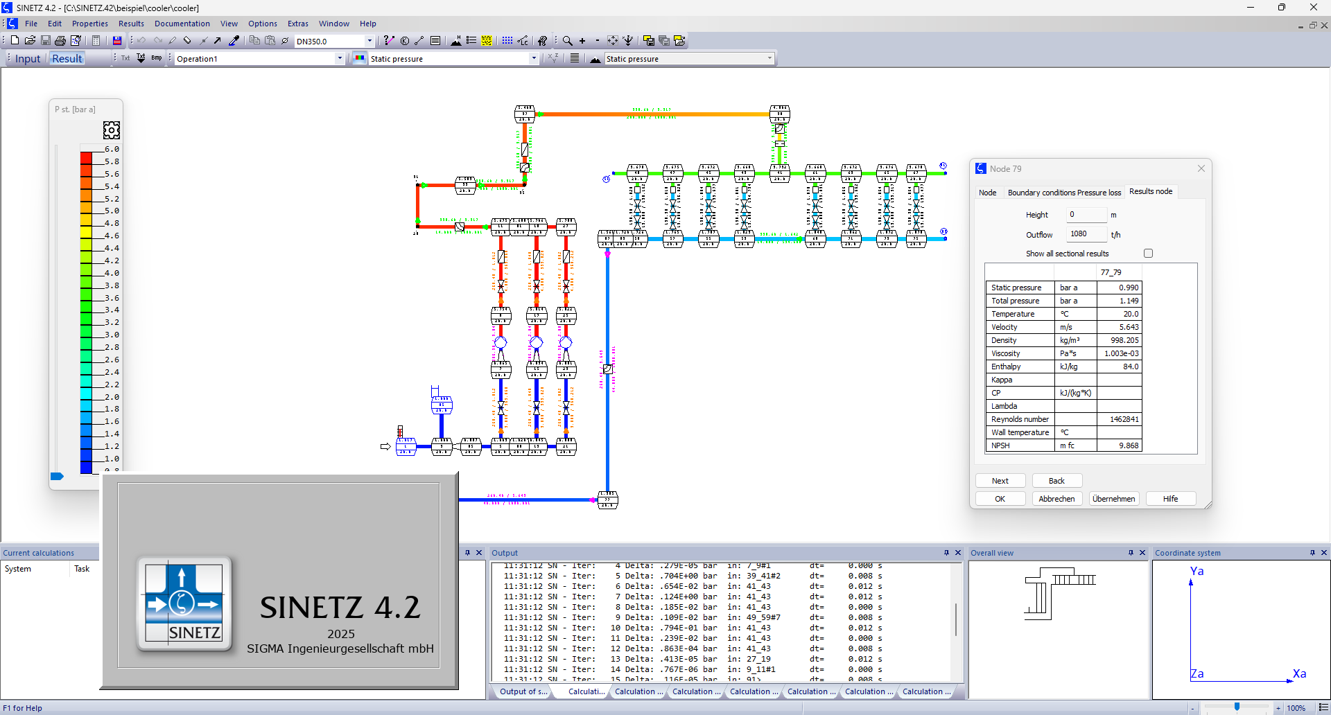Click the cascade windows icon

click(x=664, y=41)
